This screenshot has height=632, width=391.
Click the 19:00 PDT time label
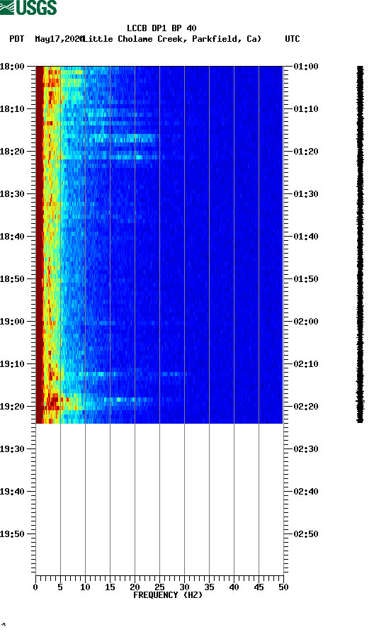click(x=12, y=322)
